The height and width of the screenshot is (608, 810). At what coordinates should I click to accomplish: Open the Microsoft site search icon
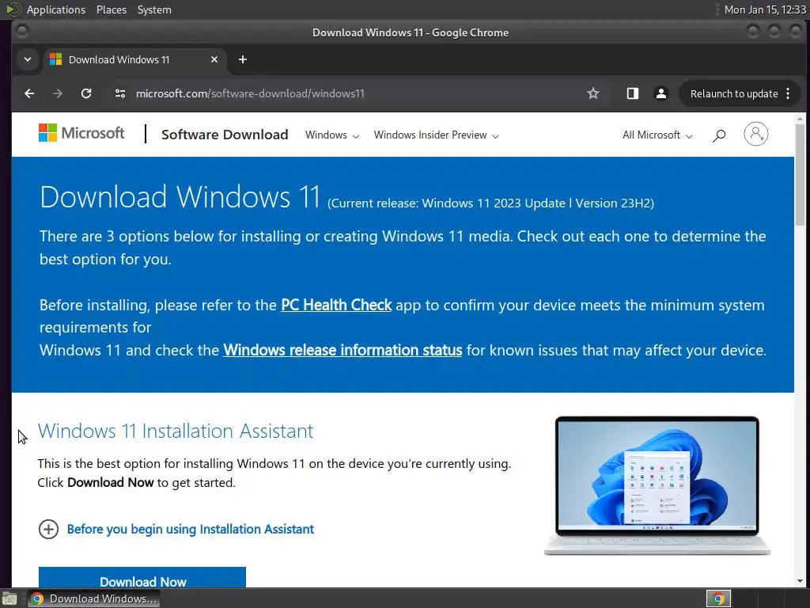pos(719,135)
